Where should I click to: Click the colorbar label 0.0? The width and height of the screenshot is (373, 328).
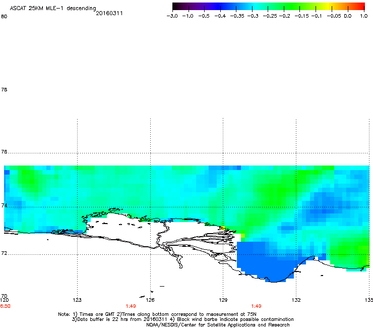[348, 16]
